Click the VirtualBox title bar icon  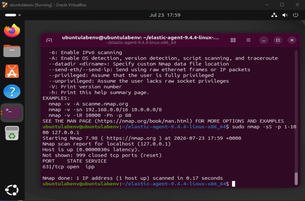(5, 5)
